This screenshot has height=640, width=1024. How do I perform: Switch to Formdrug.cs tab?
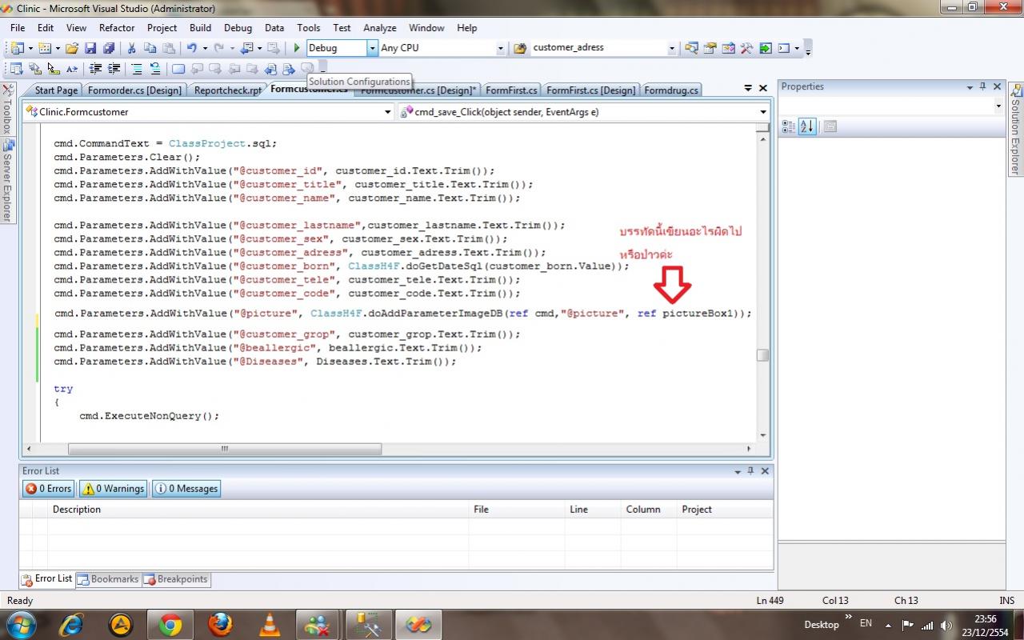(671, 90)
